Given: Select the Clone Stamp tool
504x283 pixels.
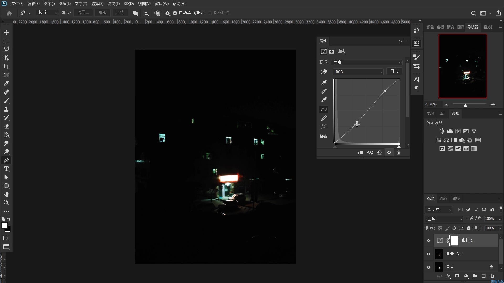Looking at the screenshot, I should 6,109.
